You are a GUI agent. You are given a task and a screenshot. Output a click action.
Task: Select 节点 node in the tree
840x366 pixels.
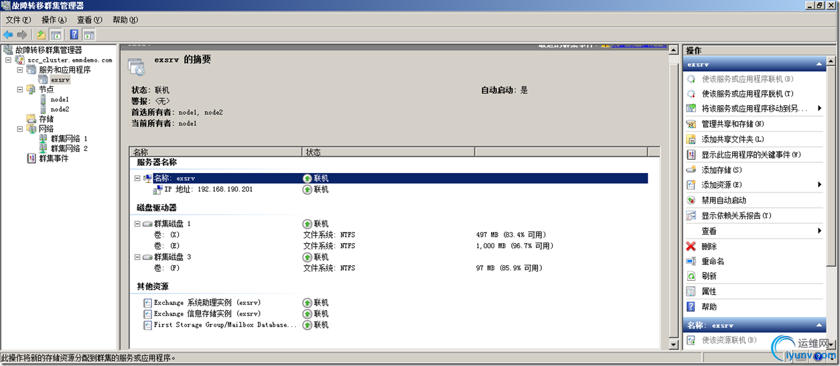coord(46,89)
